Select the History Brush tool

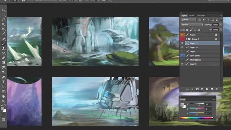3,53
